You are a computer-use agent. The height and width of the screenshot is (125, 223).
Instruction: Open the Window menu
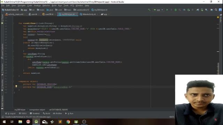point(79,6)
